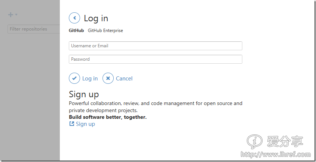Focus the Password field

tap(155, 59)
